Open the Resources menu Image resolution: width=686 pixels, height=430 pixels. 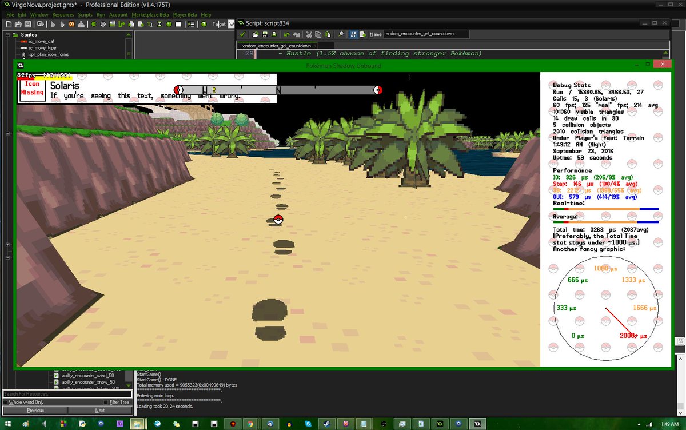63,14
